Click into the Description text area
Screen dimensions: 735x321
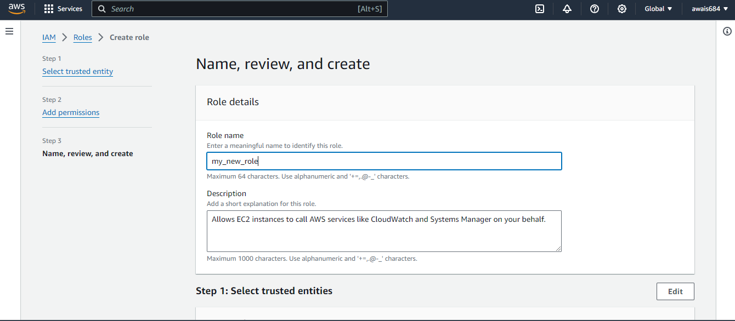point(384,231)
